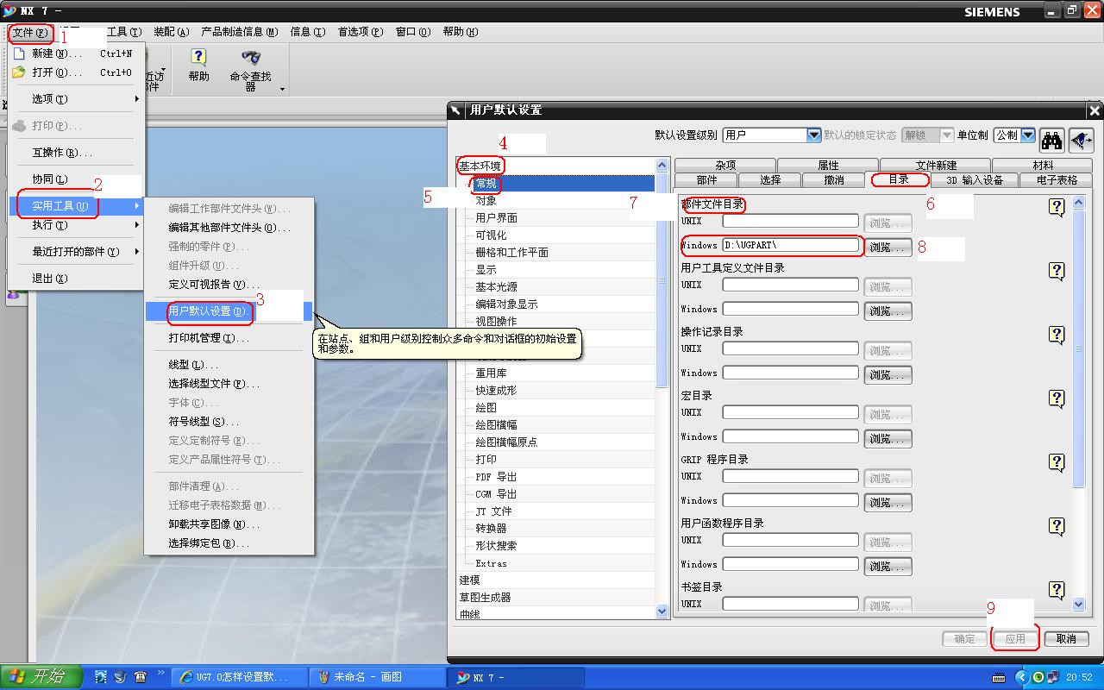
Task: Click Windows 浏览 button for 宏目录
Action: click(888, 439)
